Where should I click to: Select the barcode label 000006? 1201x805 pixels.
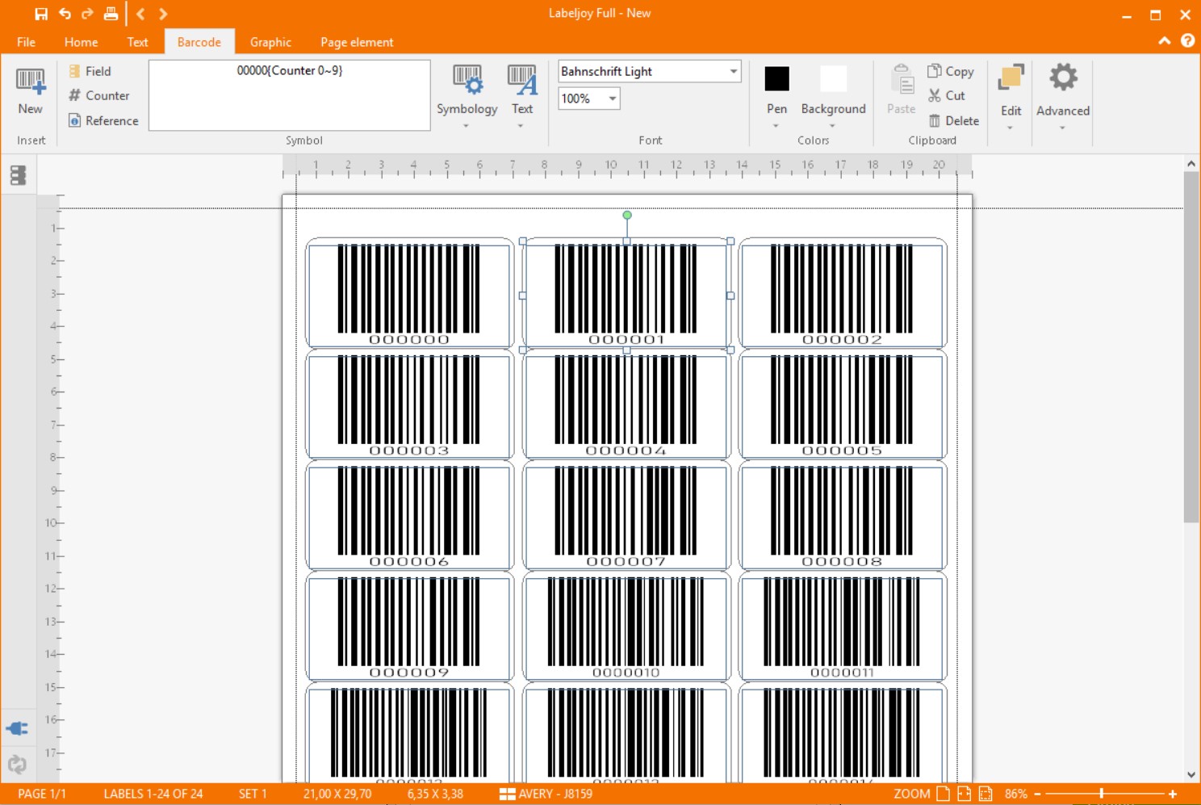pos(410,515)
